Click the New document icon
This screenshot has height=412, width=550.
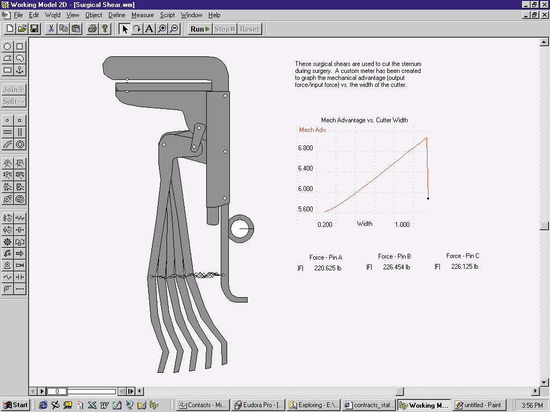click(10, 29)
